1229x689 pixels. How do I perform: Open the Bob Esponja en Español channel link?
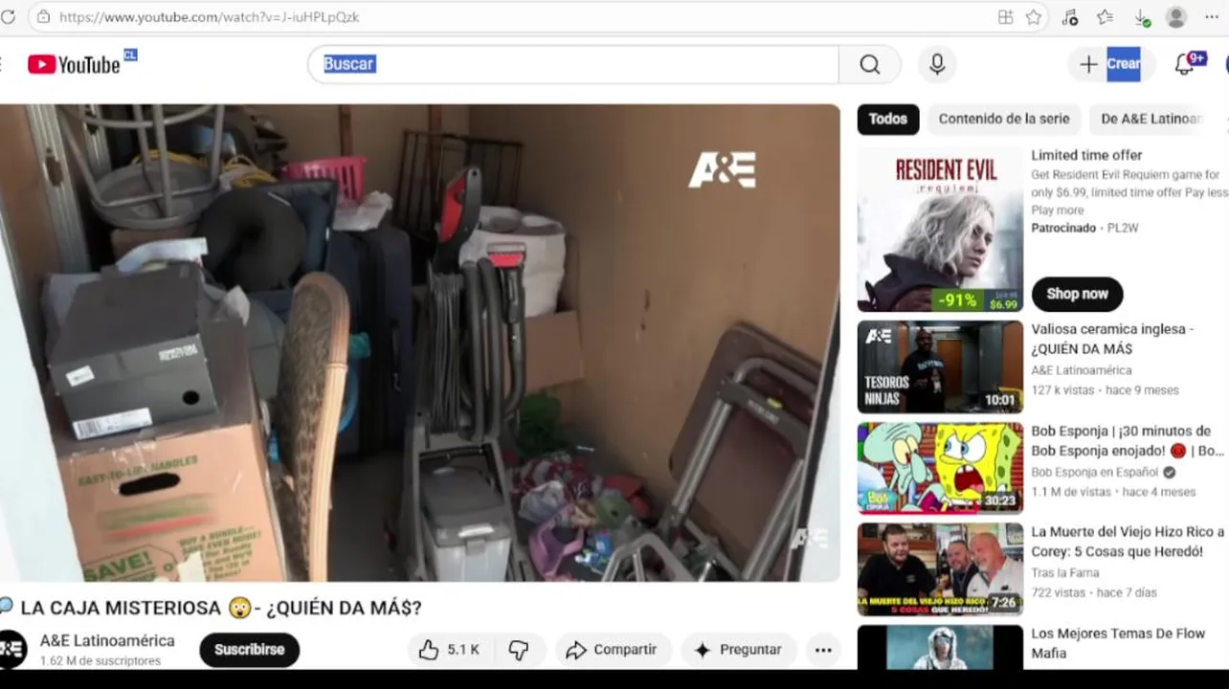point(1095,472)
